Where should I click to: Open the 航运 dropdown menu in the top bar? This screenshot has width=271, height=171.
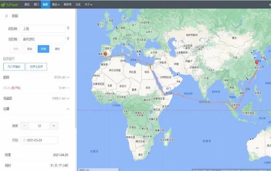point(56,4)
